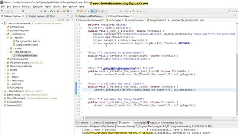This screenshot has width=238, height=134.
Task: Collapse the cucumberframework project node
Action: (x=2, y=23)
